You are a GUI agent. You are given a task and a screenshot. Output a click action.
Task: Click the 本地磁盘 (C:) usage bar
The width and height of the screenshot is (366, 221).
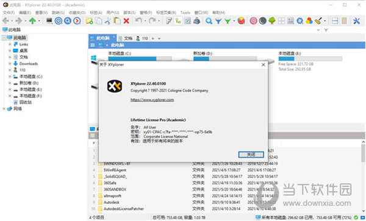click(x=140, y=58)
